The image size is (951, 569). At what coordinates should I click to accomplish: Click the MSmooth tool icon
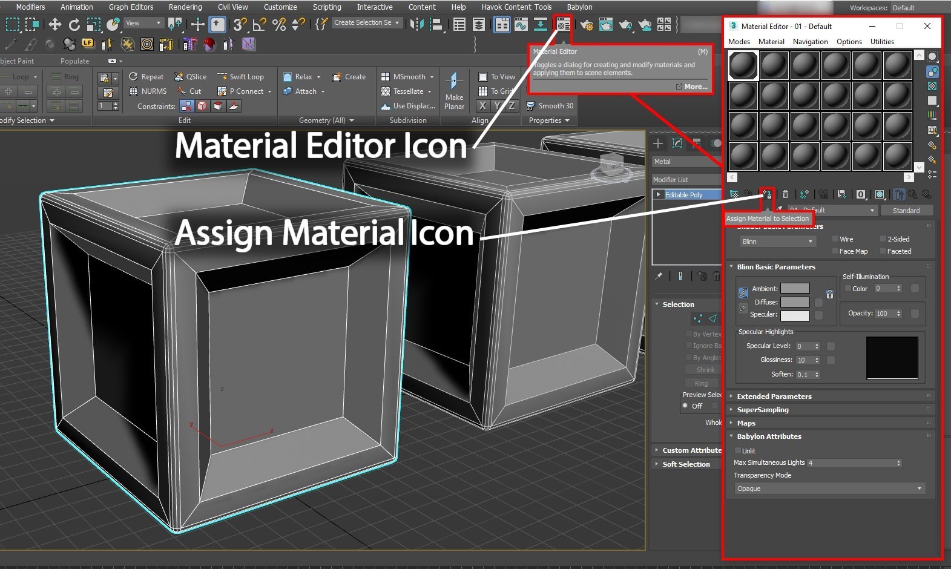coord(385,77)
